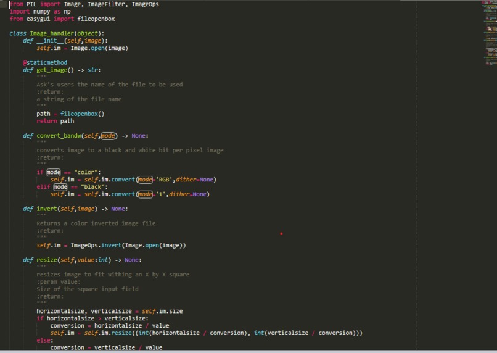Click the ':param value:' docstring line

point(59,282)
